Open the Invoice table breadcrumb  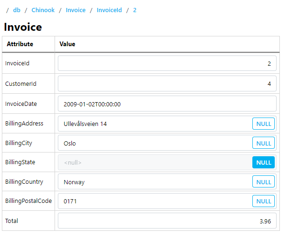(76, 10)
